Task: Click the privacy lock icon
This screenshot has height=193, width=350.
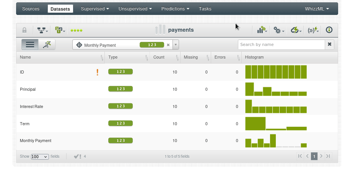Action: tap(24, 30)
